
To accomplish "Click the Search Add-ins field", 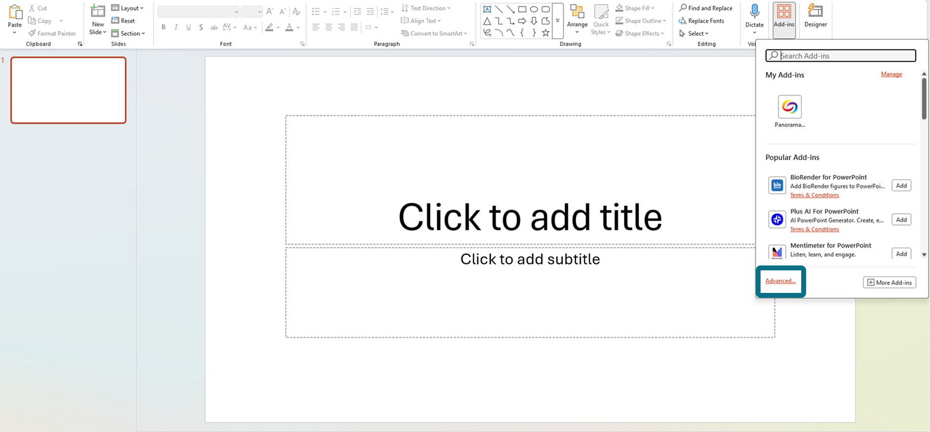I will click(x=840, y=56).
